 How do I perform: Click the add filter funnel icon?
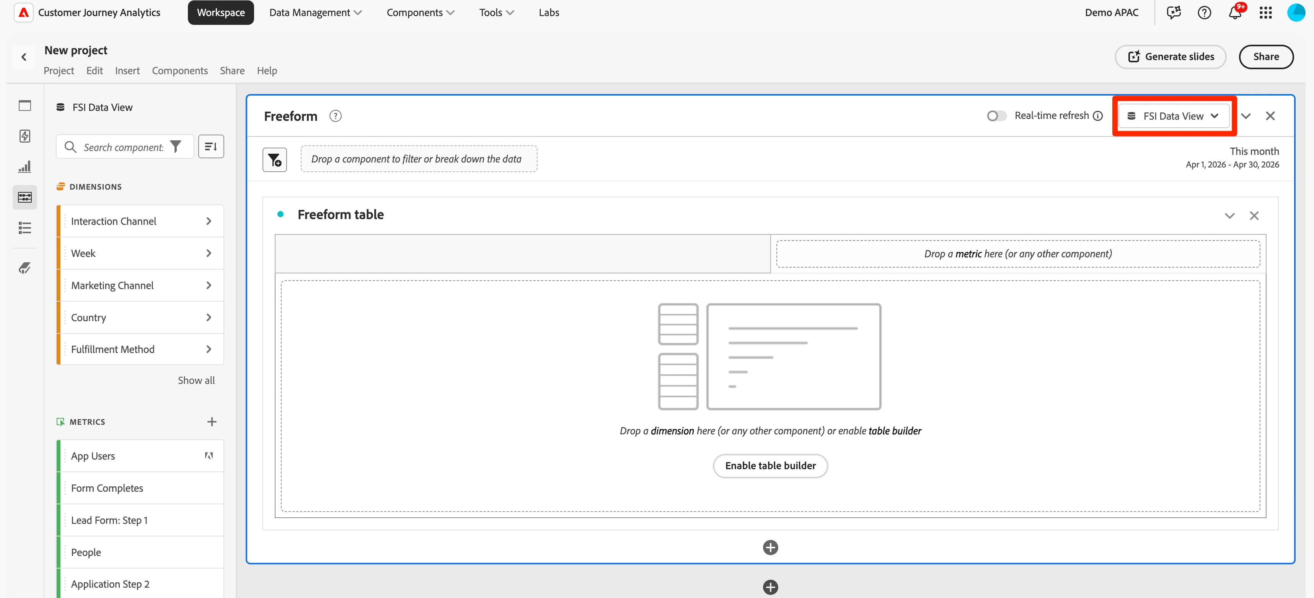[x=274, y=159]
